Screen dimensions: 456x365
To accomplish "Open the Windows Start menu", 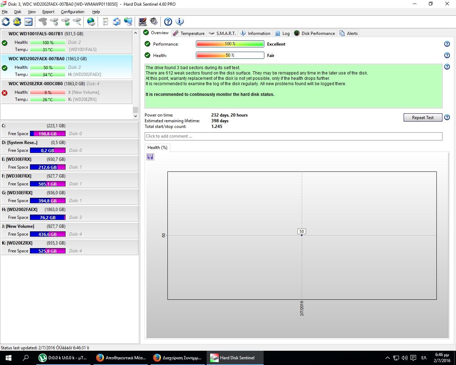I will point(9,358).
